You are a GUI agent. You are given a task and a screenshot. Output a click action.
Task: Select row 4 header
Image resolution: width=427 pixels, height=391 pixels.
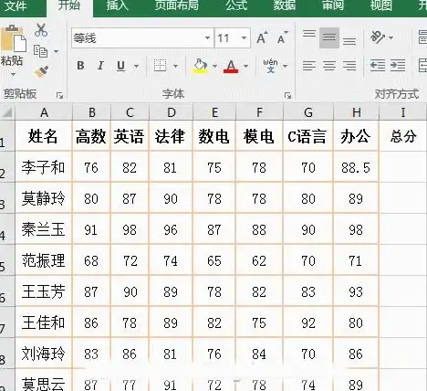(x=7, y=228)
